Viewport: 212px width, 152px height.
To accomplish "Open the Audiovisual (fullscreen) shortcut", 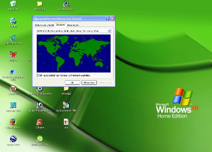I will pos(40,89).
